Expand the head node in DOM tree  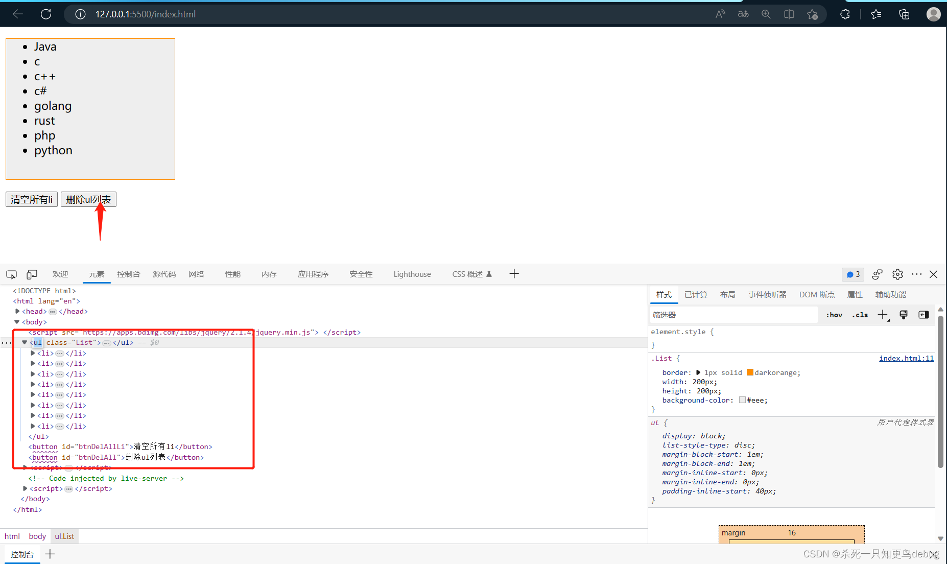[17, 311]
